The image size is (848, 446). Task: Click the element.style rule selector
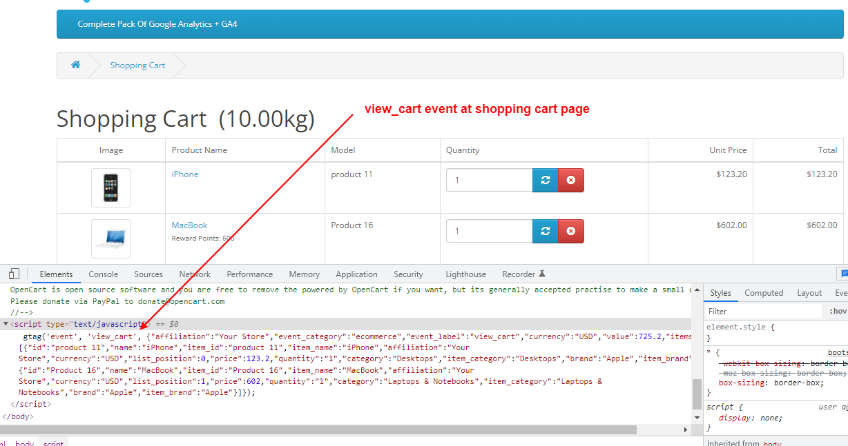[736, 328]
